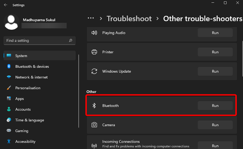Image resolution: width=243 pixels, height=149 pixels.
Task: Click the Personalisation paintbrush icon
Action: (9, 88)
